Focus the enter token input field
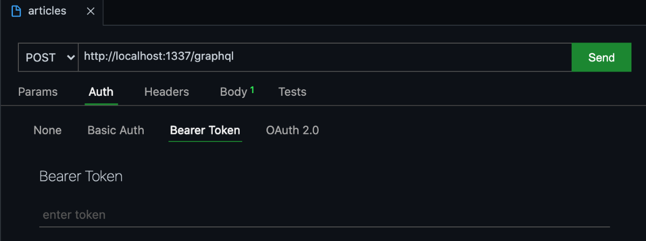646x241 pixels. 325,215
